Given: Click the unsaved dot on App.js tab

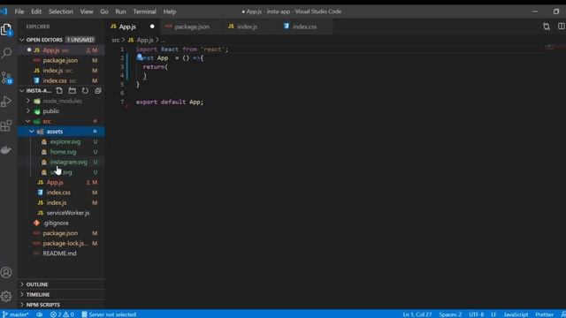Looking at the screenshot, I should coord(152,26).
